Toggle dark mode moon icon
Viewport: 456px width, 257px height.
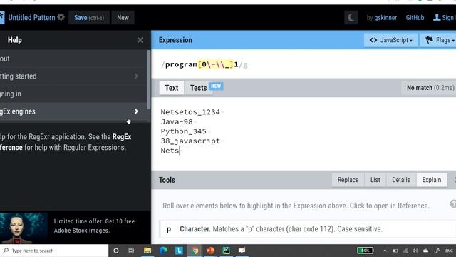tap(351, 17)
